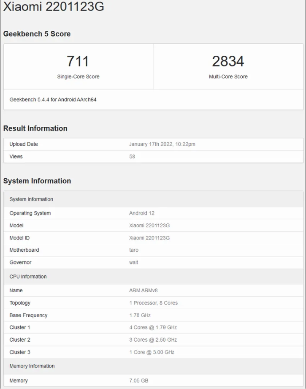This screenshot has height=389, width=306.
Task: Click the Result Information heading
Action: point(35,128)
